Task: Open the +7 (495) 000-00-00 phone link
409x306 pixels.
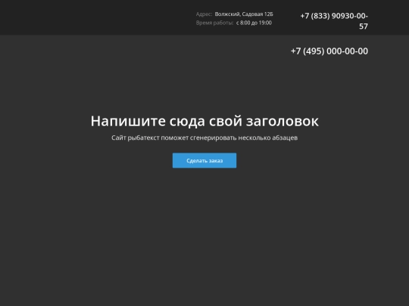Action: click(x=329, y=51)
